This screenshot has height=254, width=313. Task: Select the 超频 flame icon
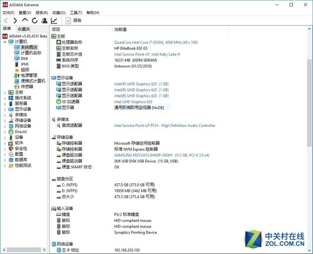[17, 69]
